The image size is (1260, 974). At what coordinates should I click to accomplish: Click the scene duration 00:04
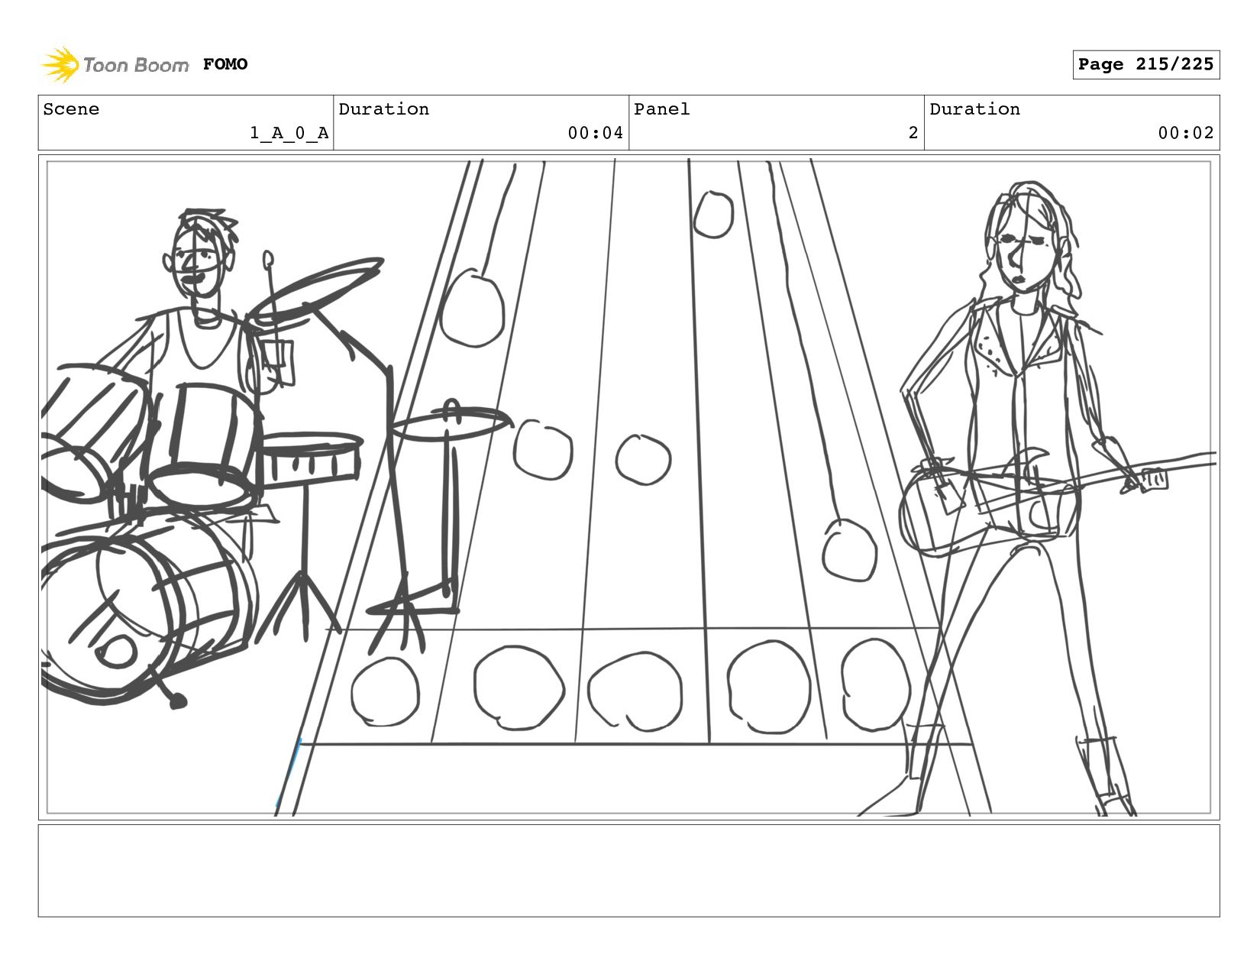(x=596, y=133)
